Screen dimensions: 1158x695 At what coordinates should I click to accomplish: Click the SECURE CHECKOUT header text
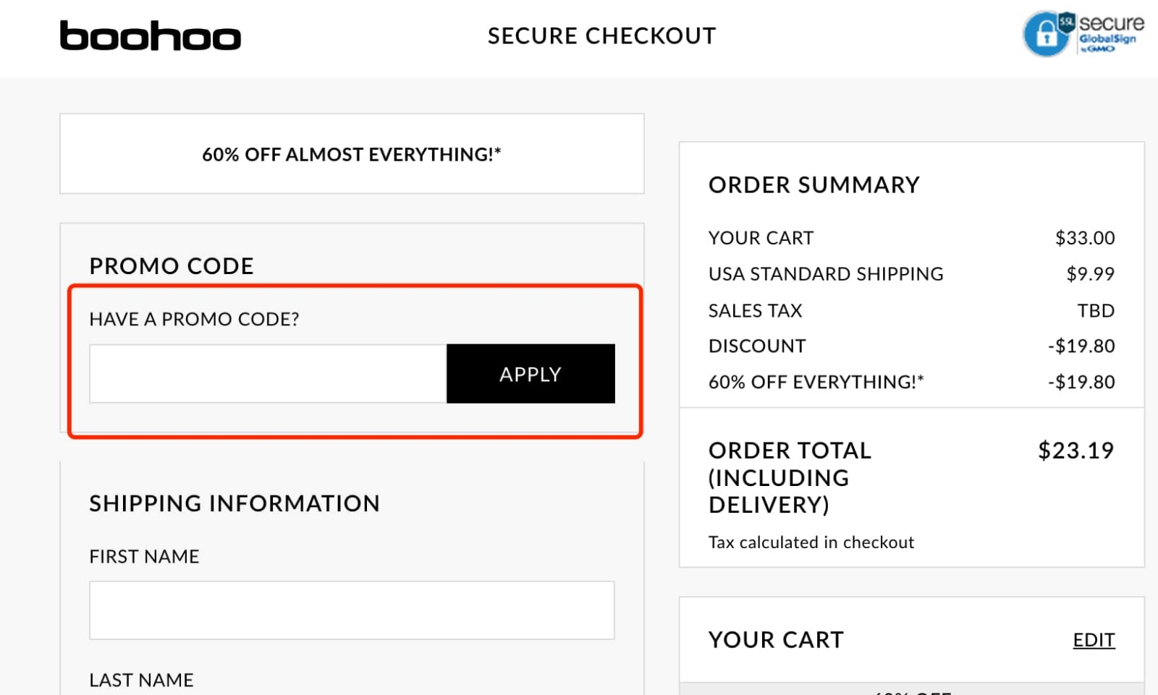(x=602, y=35)
